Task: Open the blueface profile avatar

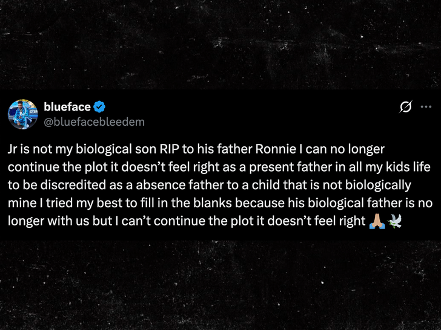Action: (23, 114)
